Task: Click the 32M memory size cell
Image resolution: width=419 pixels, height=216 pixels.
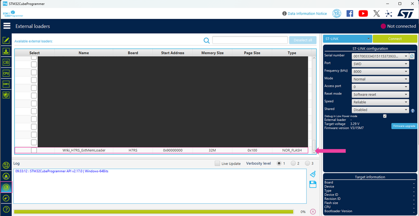Action: (x=213, y=150)
